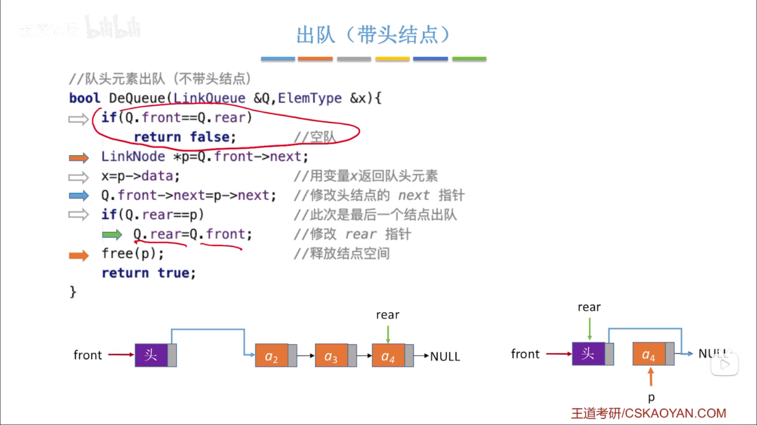Click the orange a2 node box
The image size is (757, 425).
click(x=272, y=356)
